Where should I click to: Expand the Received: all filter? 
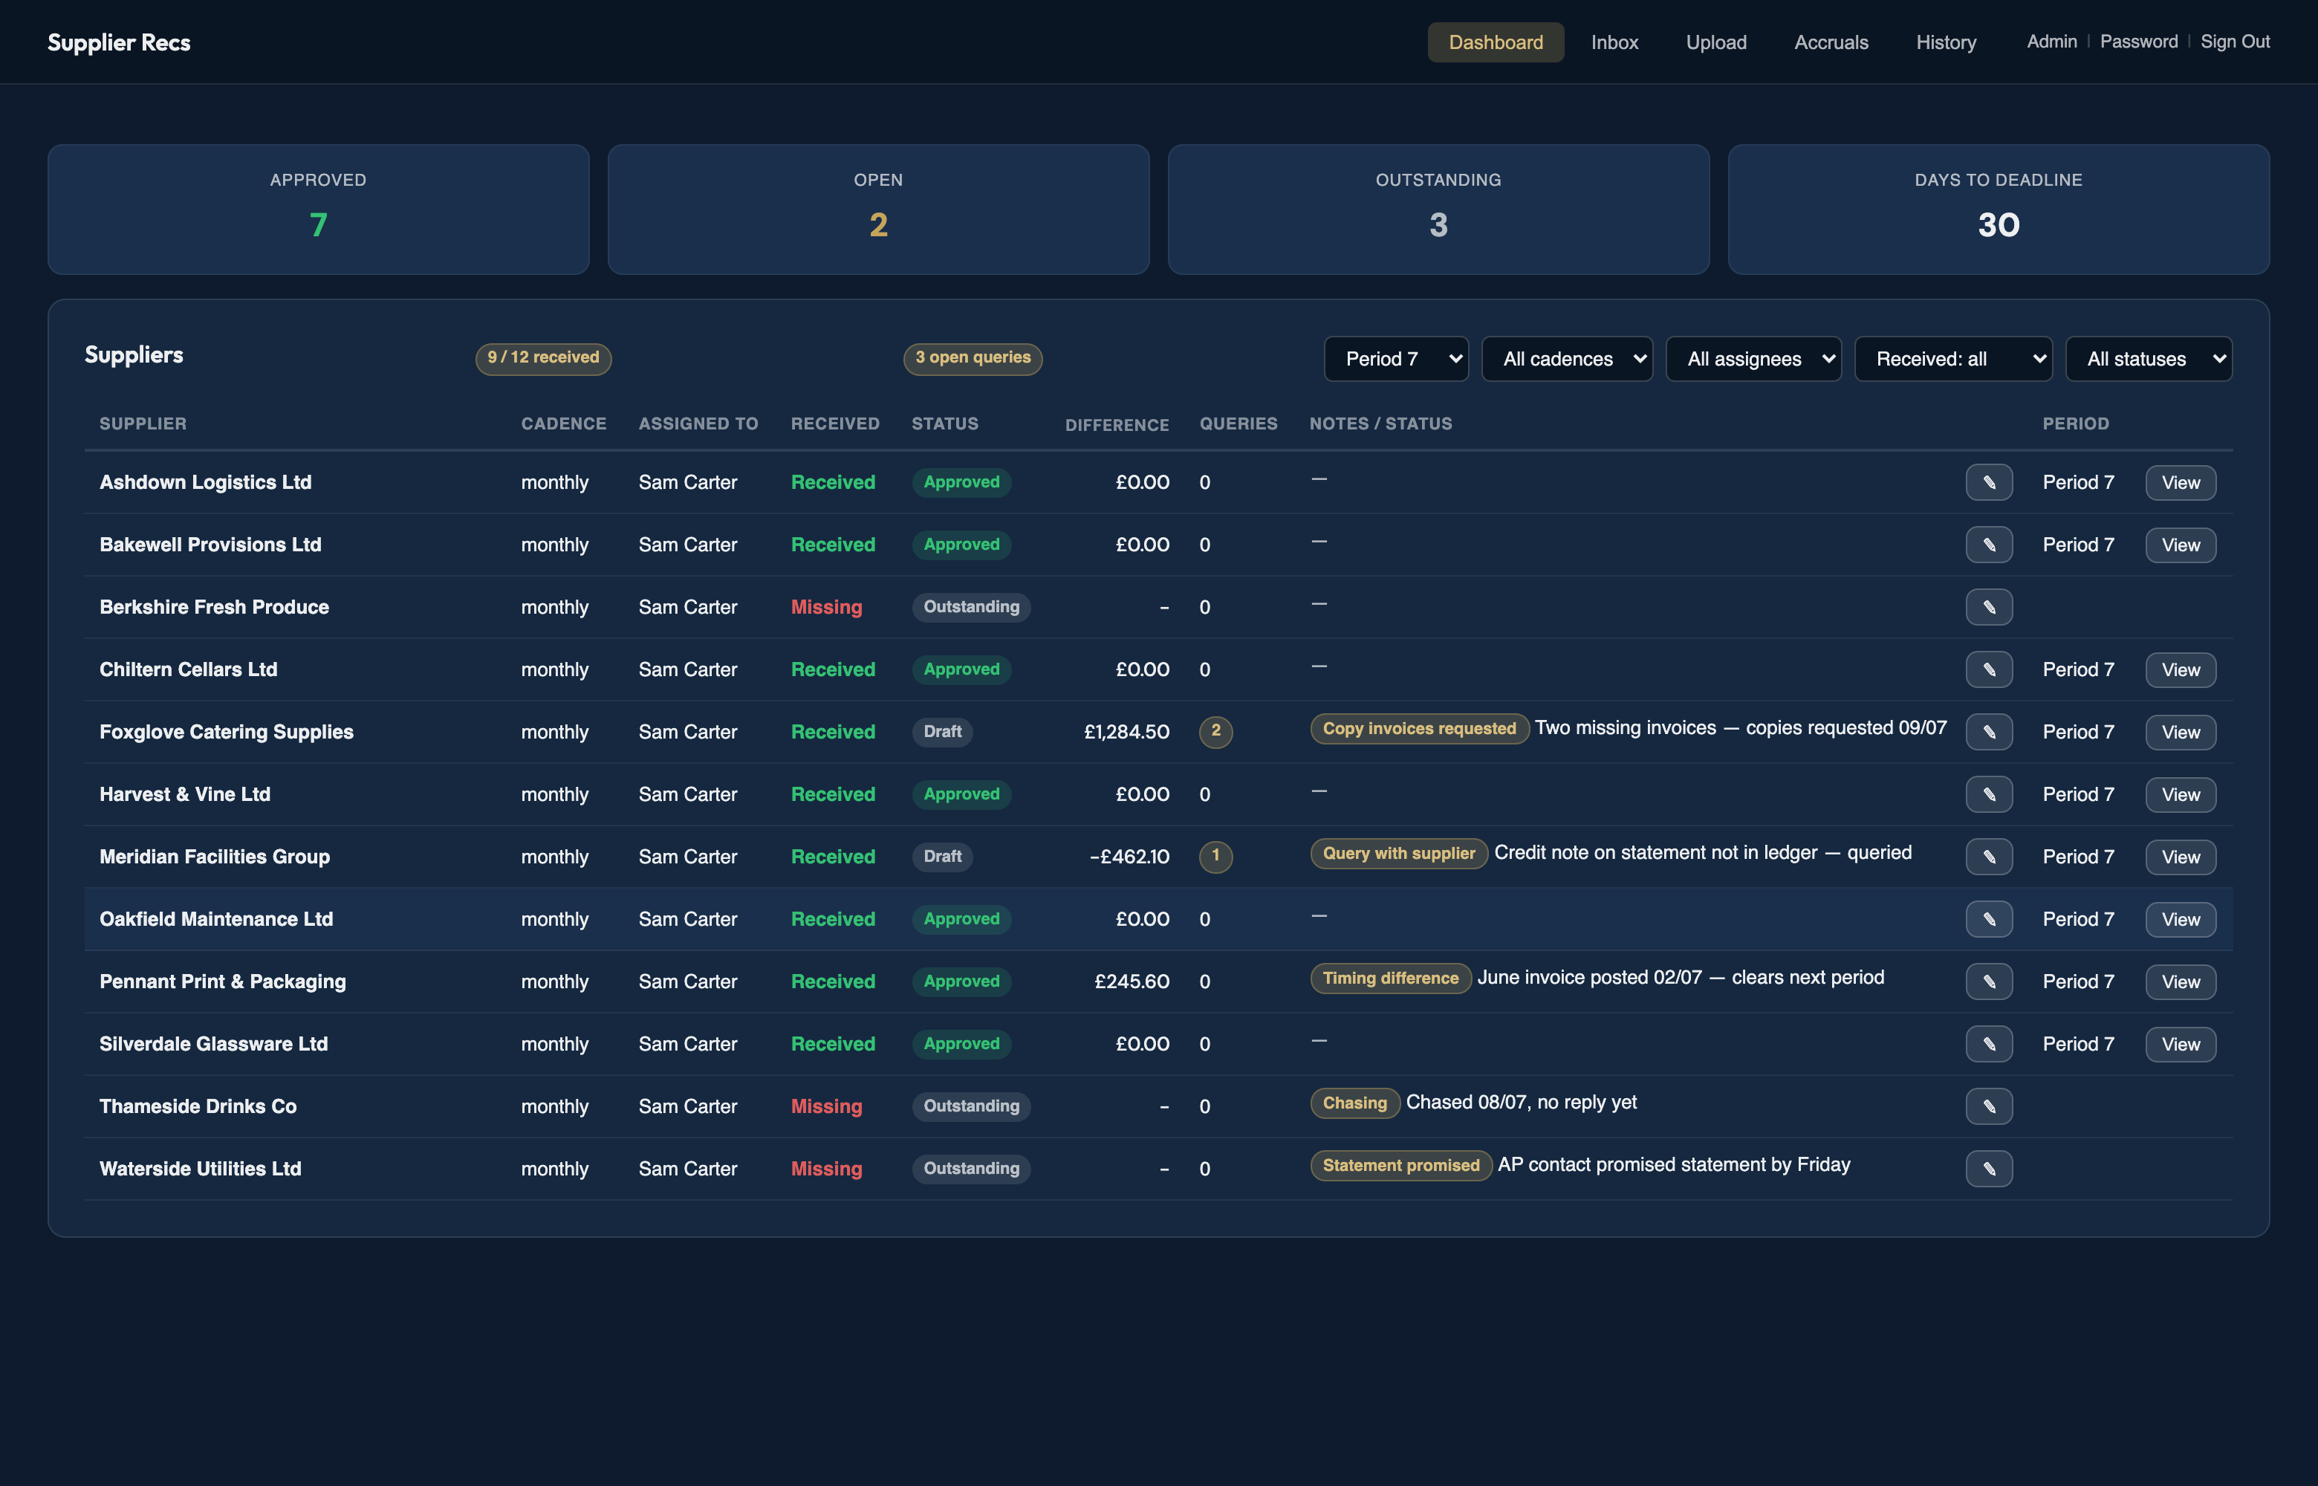[1952, 359]
